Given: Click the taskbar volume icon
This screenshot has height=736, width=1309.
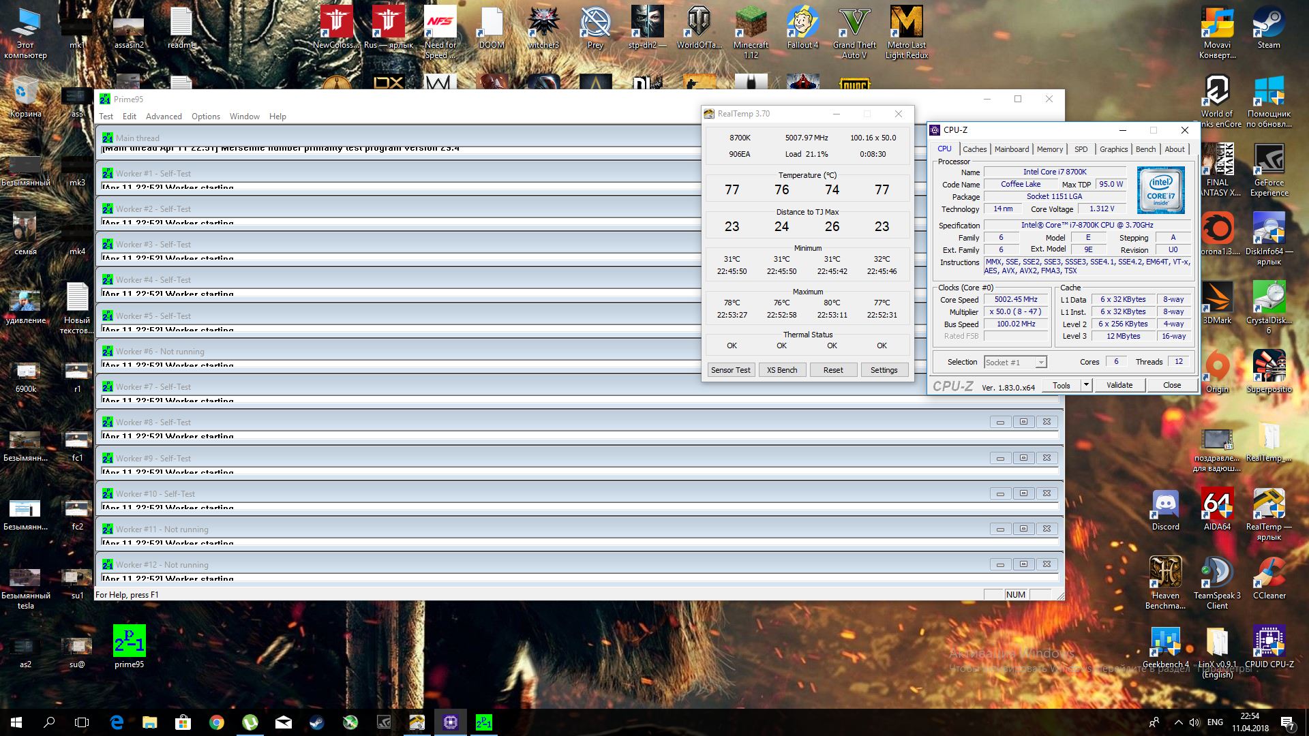Looking at the screenshot, I should [1194, 722].
